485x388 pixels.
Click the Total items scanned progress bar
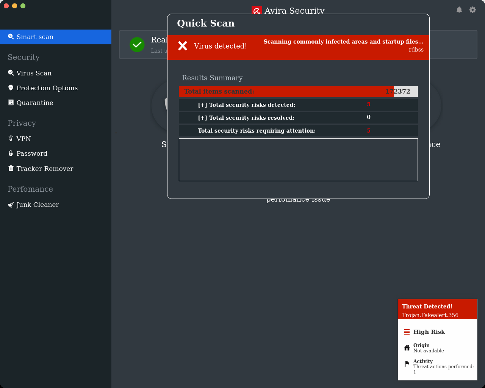click(298, 91)
